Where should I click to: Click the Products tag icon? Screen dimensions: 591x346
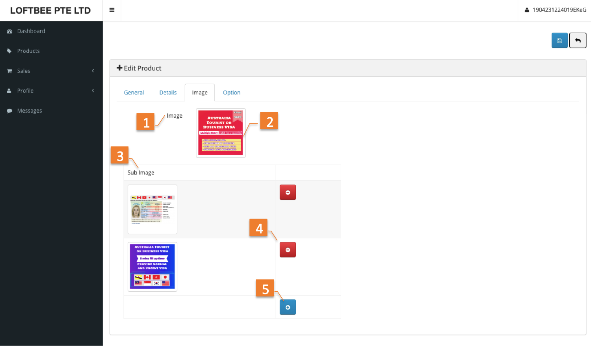click(9, 51)
